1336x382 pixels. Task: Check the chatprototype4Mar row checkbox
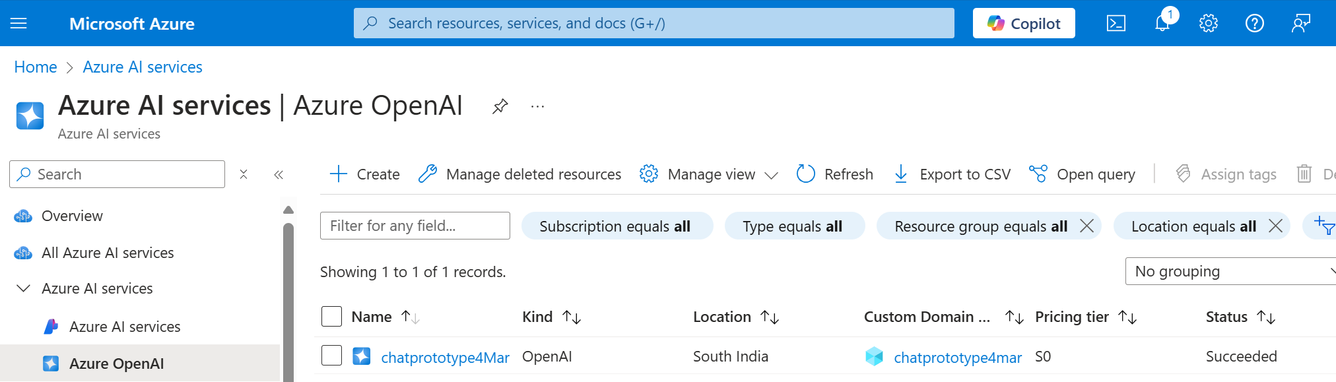(x=331, y=356)
